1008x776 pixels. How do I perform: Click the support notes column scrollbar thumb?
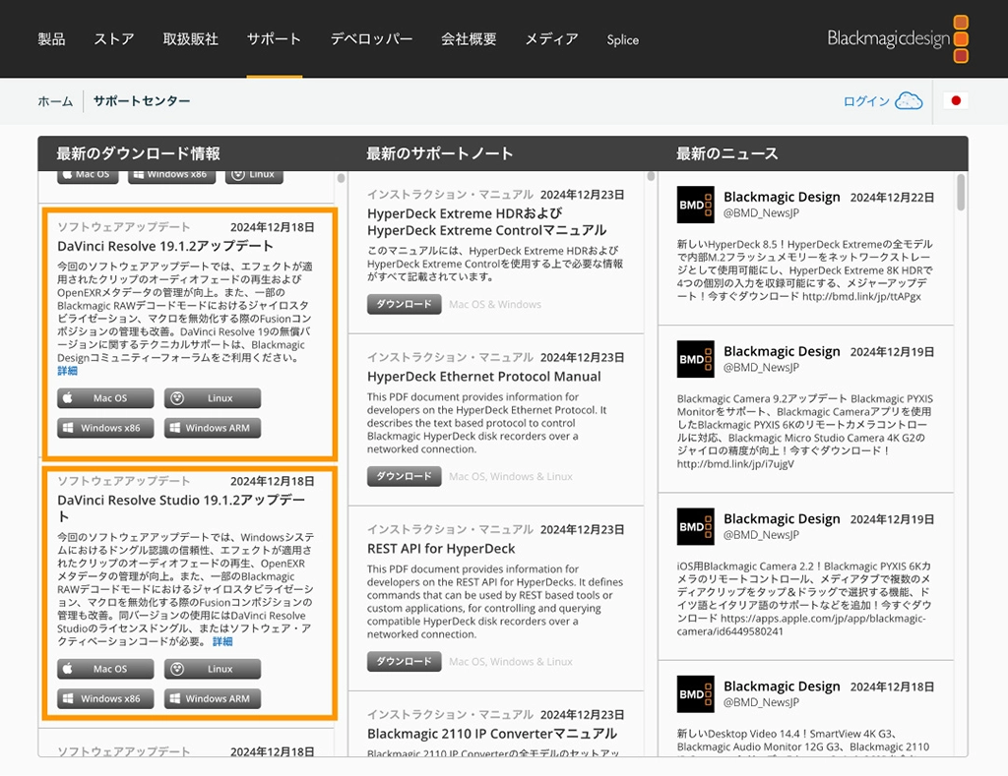coord(651,176)
